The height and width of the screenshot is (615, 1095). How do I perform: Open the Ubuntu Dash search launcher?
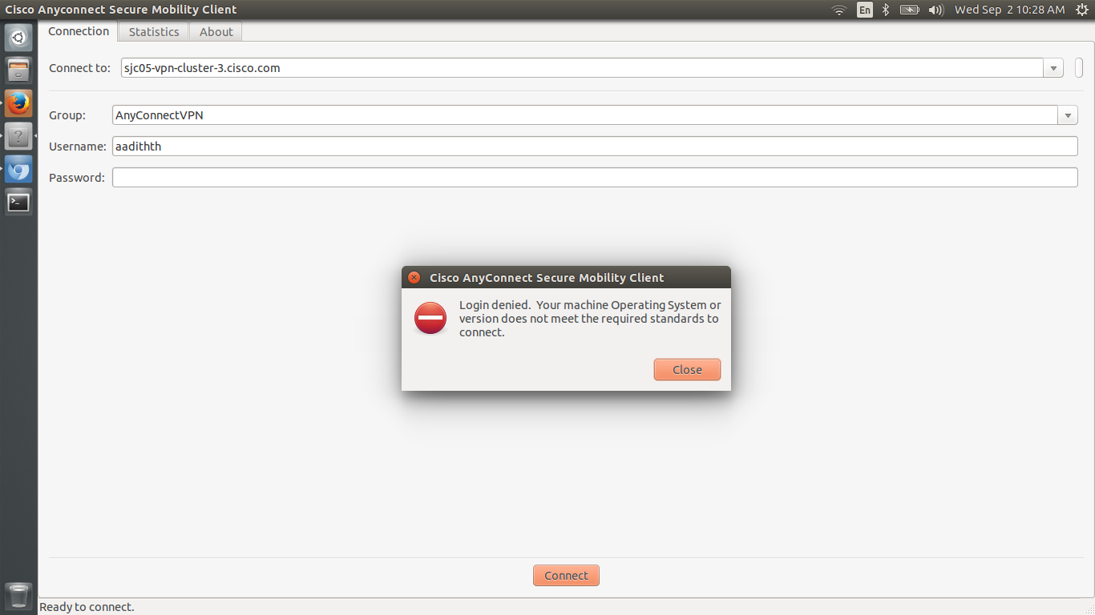(18, 38)
